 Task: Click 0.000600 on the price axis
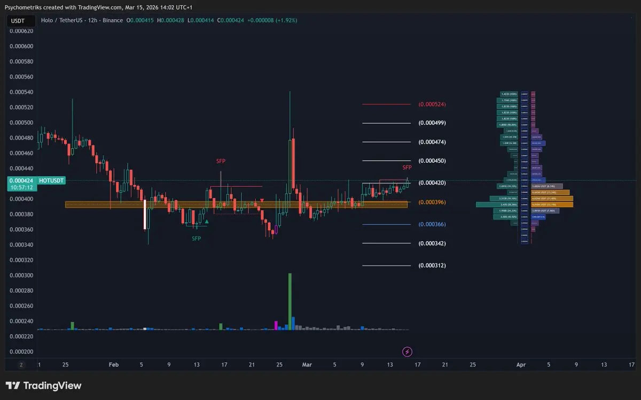[x=21, y=46]
